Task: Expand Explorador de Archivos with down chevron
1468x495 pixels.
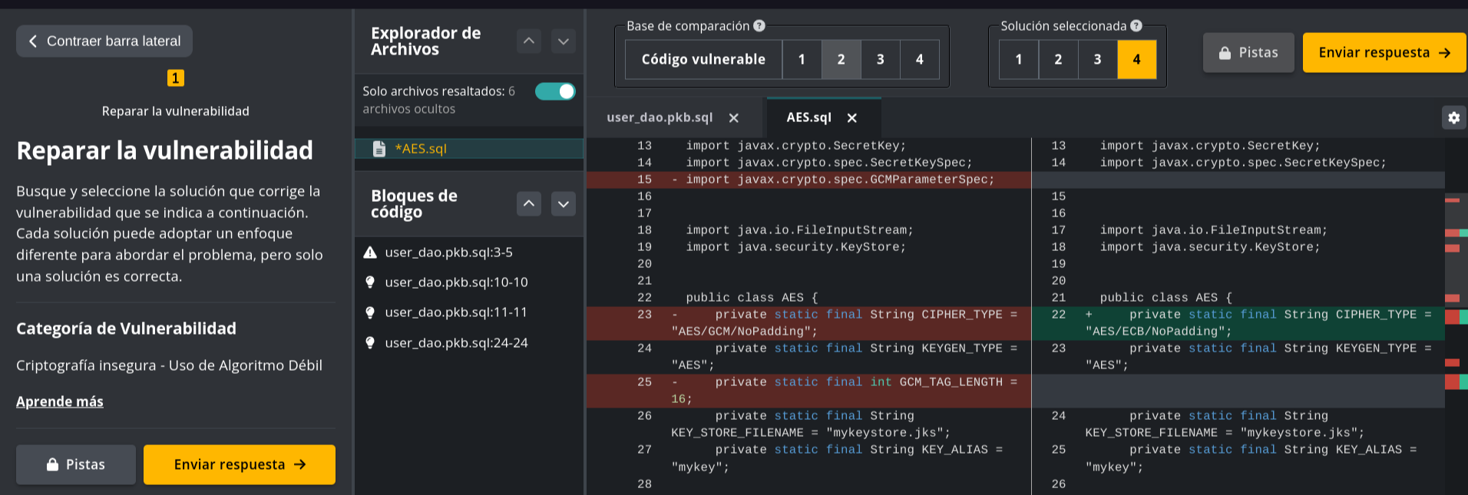Action: pyautogui.click(x=564, y=41)
